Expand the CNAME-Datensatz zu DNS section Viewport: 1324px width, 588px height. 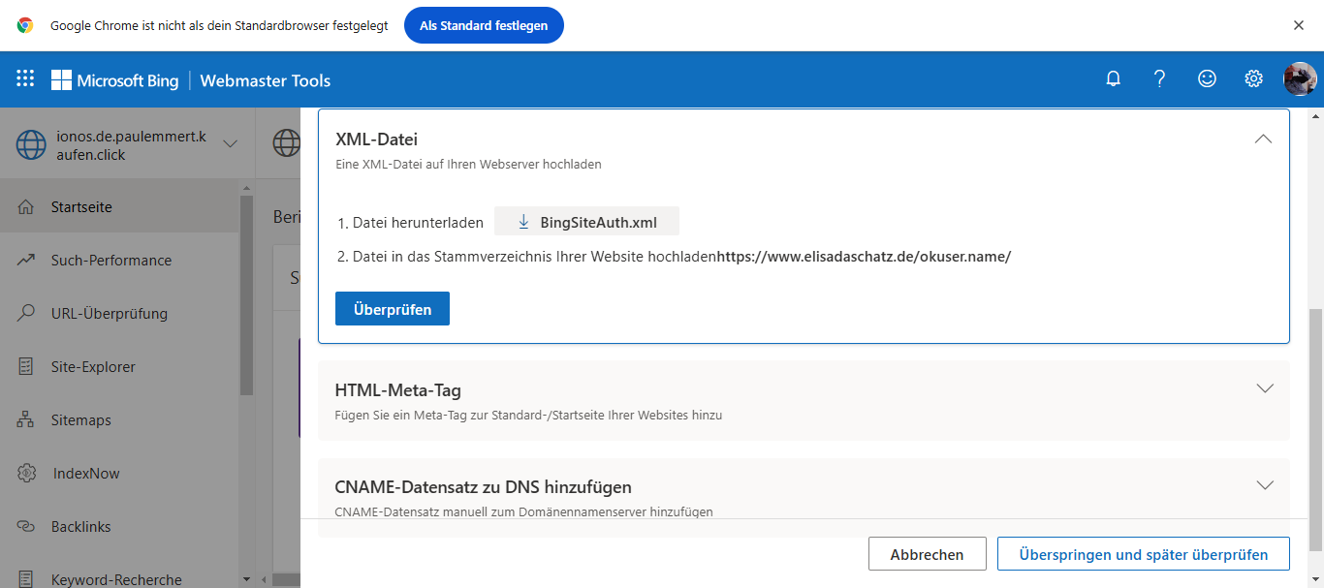pyautogui.click(x=1264, y=485)
